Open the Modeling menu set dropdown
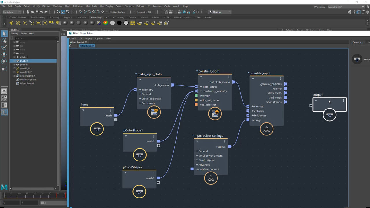This screenshot has height=208, width=370. click(12, 12)
